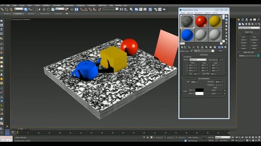Select the Lights category icon
The width and height of the screenshot is (261, 146).
tap(246, 24)
